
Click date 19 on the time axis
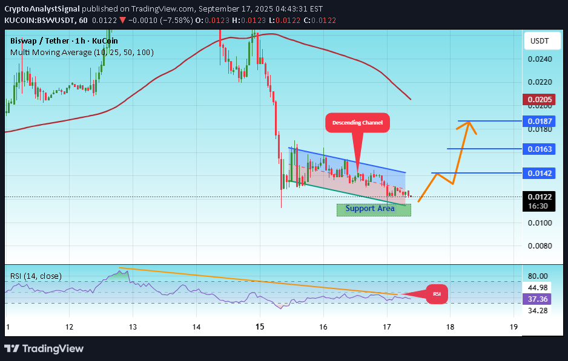[514, 327]
